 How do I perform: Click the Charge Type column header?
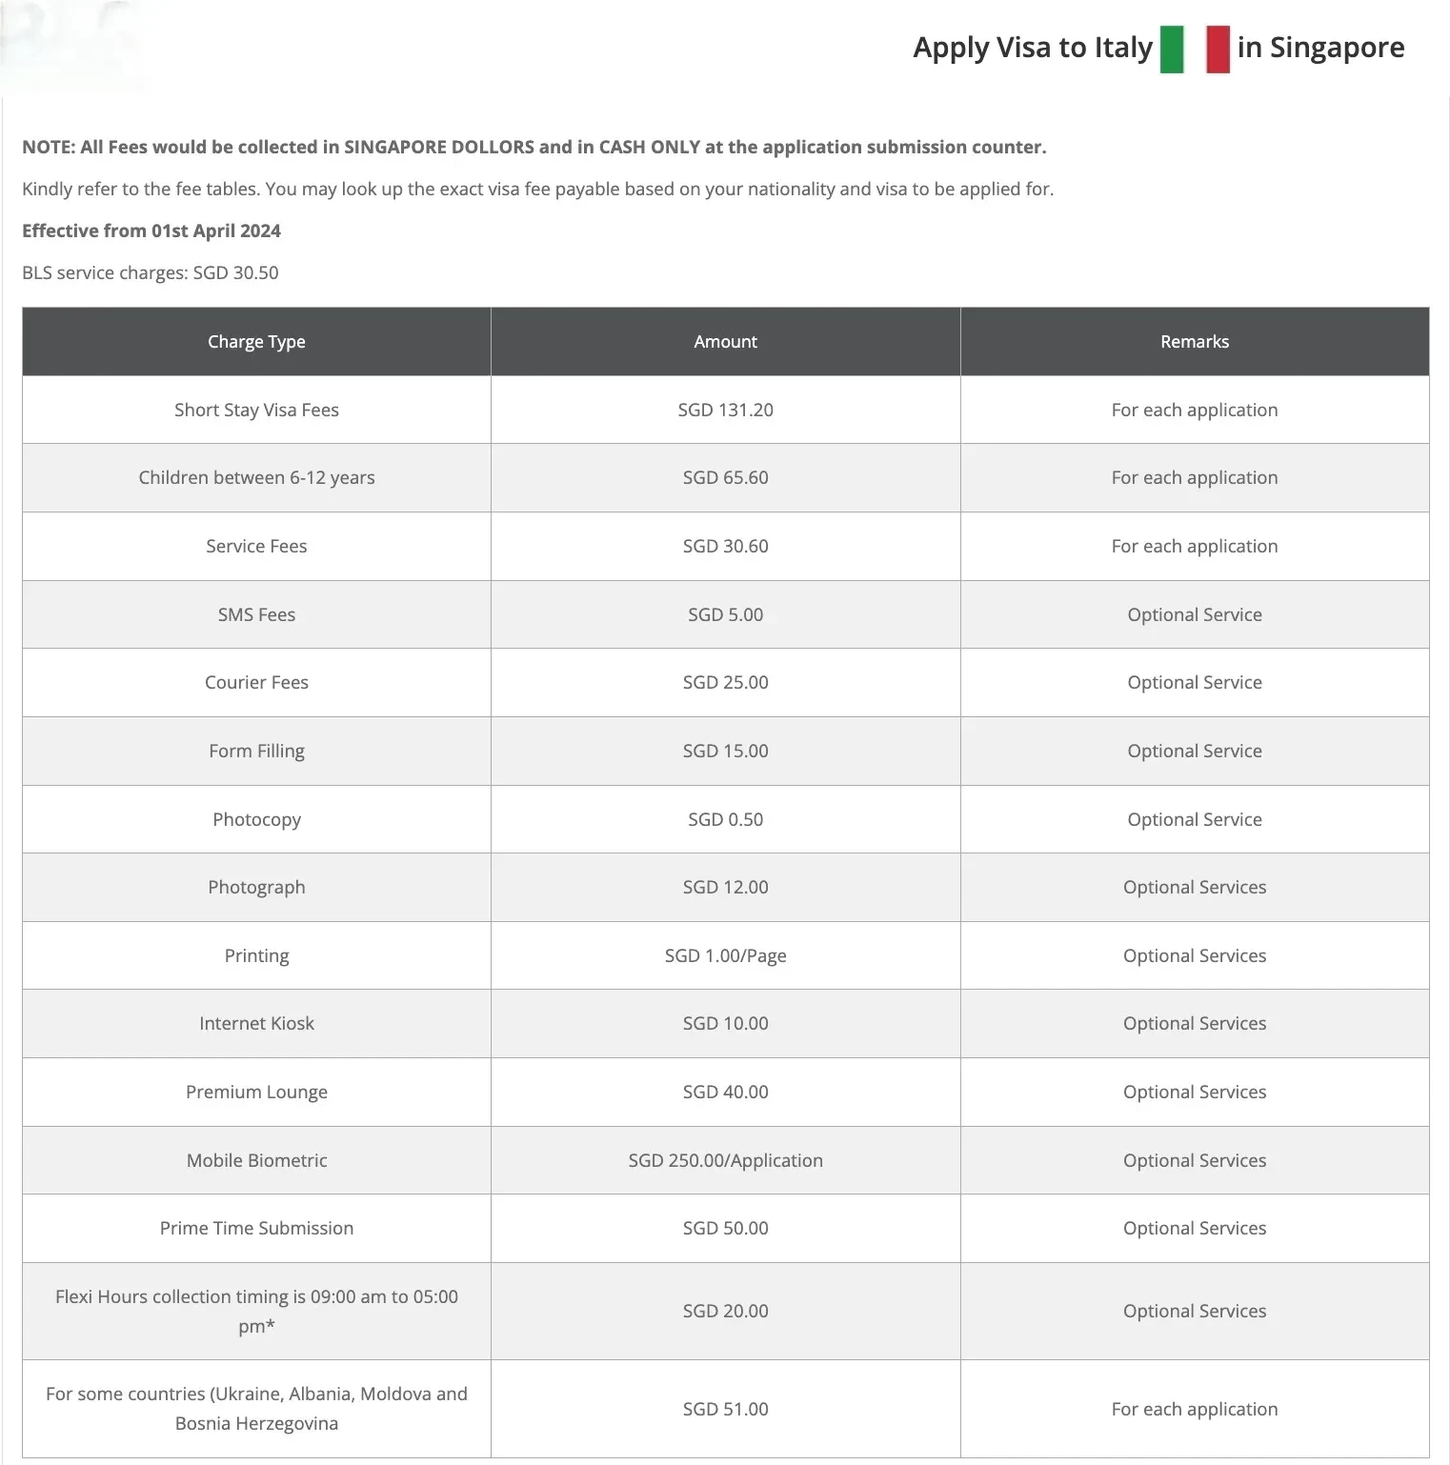[x=256, y=342]
